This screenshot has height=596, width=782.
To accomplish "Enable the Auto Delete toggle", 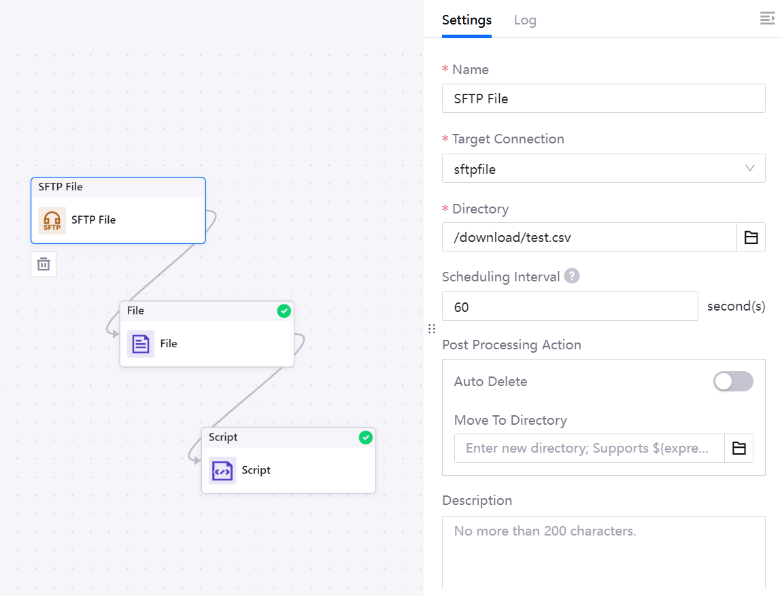I will (733, 382).
